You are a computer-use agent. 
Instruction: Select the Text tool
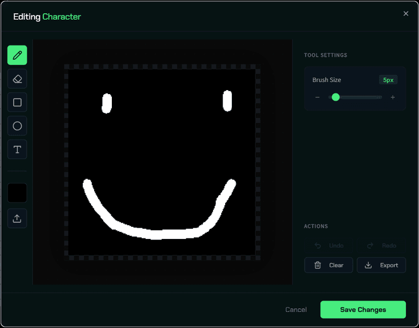pos(17,149)
